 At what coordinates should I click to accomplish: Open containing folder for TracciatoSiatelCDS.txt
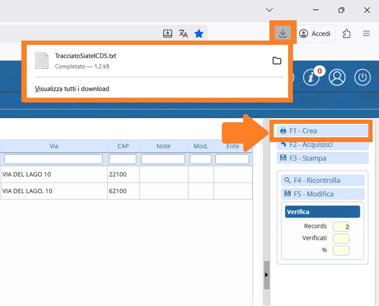pos(276,61)
